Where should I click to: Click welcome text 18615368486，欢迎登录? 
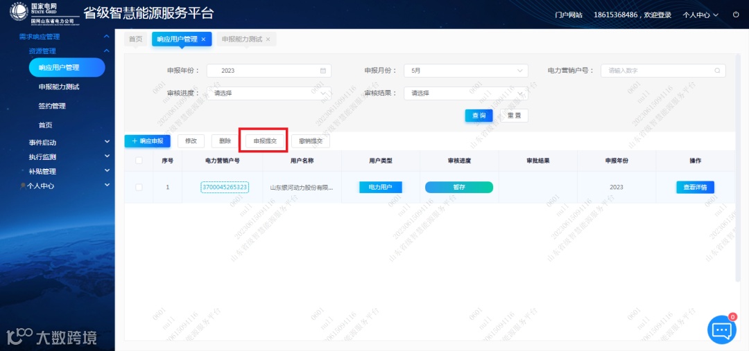pos(632,15)
